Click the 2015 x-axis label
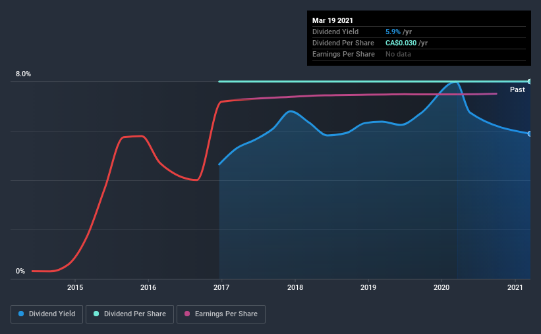The height and width of the screenshot is (334, 541). (75, 287)
